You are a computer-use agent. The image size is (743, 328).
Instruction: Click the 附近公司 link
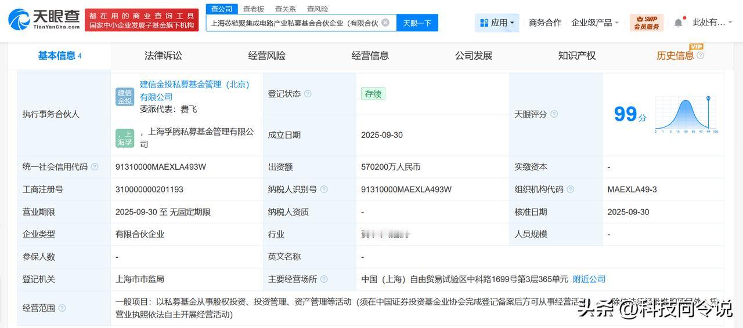coord(589,279)
